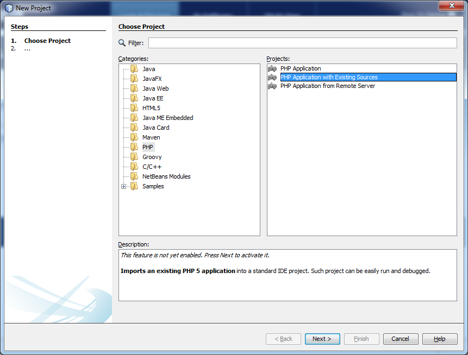The width and height of the screenshot is (468, 355).
Task: Click the 'This feature is not yet enabled' notice
Action: tap(195, 255)
